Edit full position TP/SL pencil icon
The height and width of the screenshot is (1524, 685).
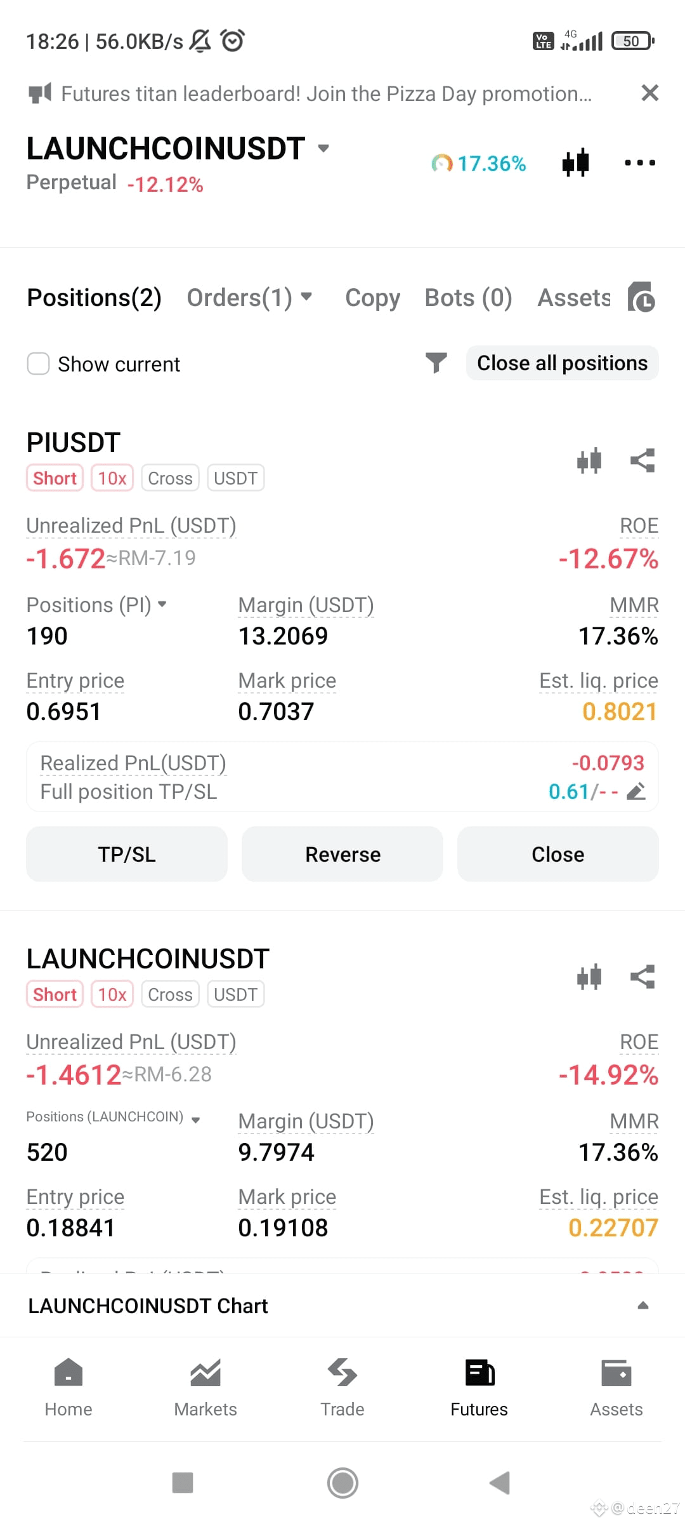pyautogui.click(x=636, y=791)
